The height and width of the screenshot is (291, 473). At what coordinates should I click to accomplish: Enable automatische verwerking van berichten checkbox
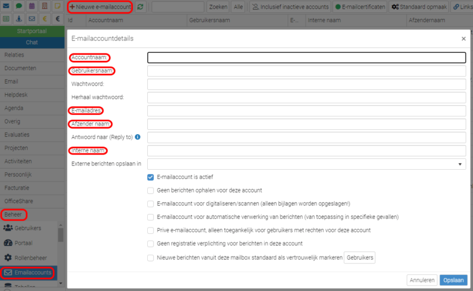[150, 217]
